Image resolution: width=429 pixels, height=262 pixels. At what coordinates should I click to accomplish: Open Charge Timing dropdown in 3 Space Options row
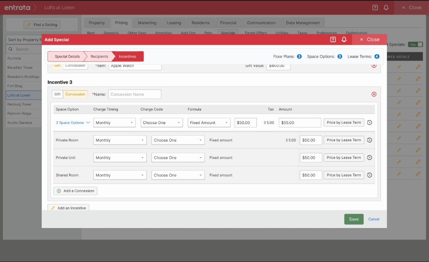[114, 122]
